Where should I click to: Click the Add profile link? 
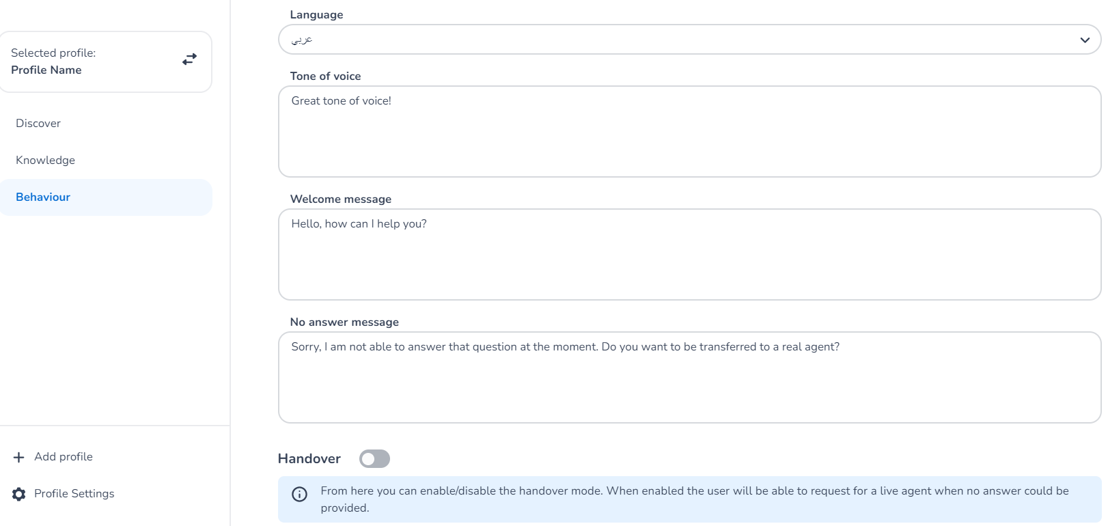click(64, 457)
